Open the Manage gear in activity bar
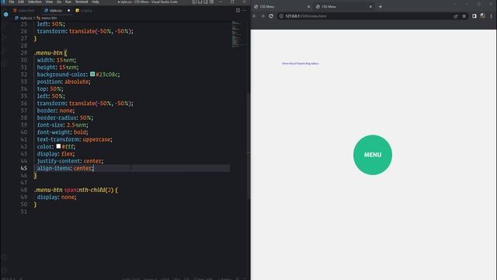 pyautogui.click(x=5, y=271)
